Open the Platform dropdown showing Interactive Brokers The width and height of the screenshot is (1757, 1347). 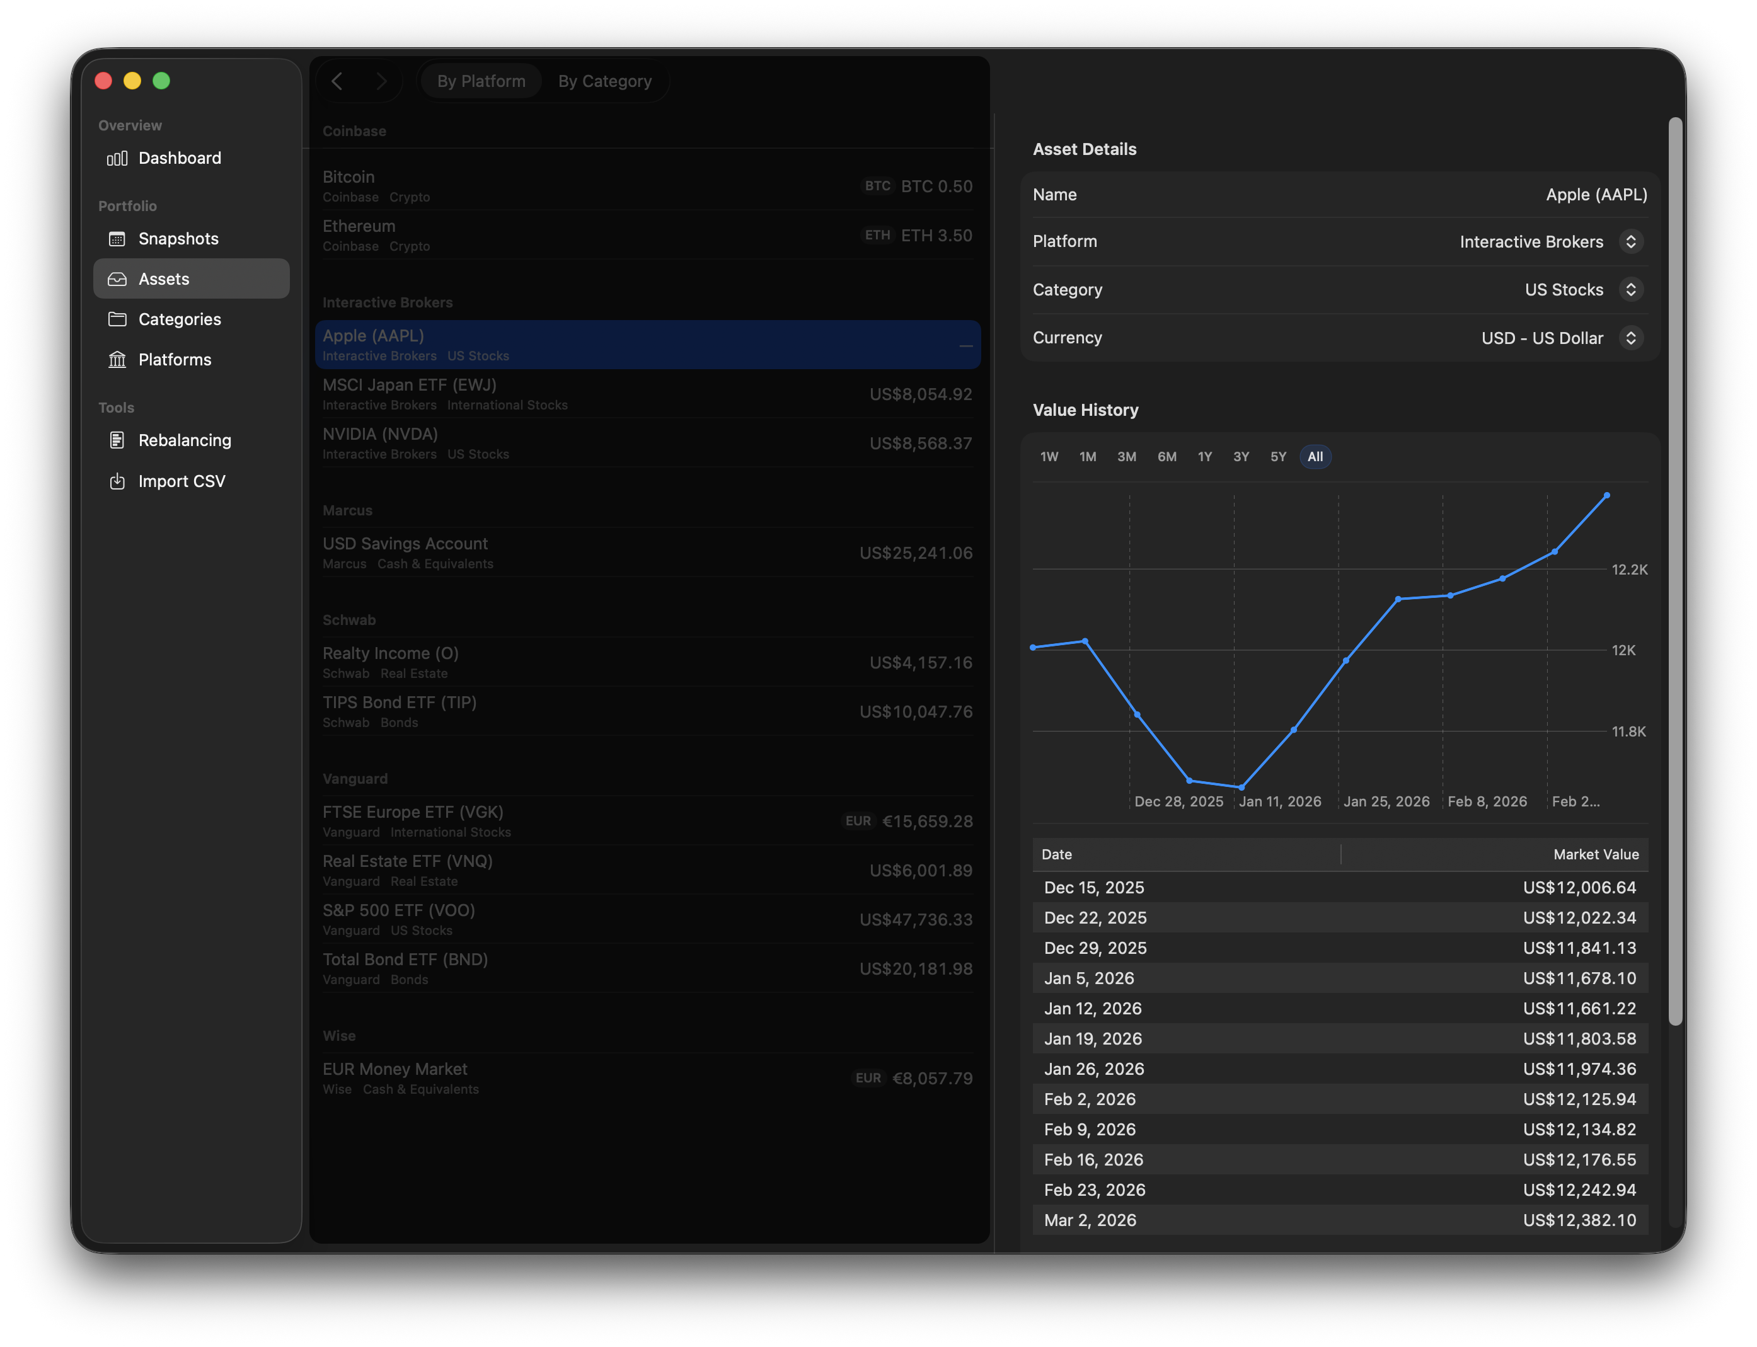[1632, 241]
